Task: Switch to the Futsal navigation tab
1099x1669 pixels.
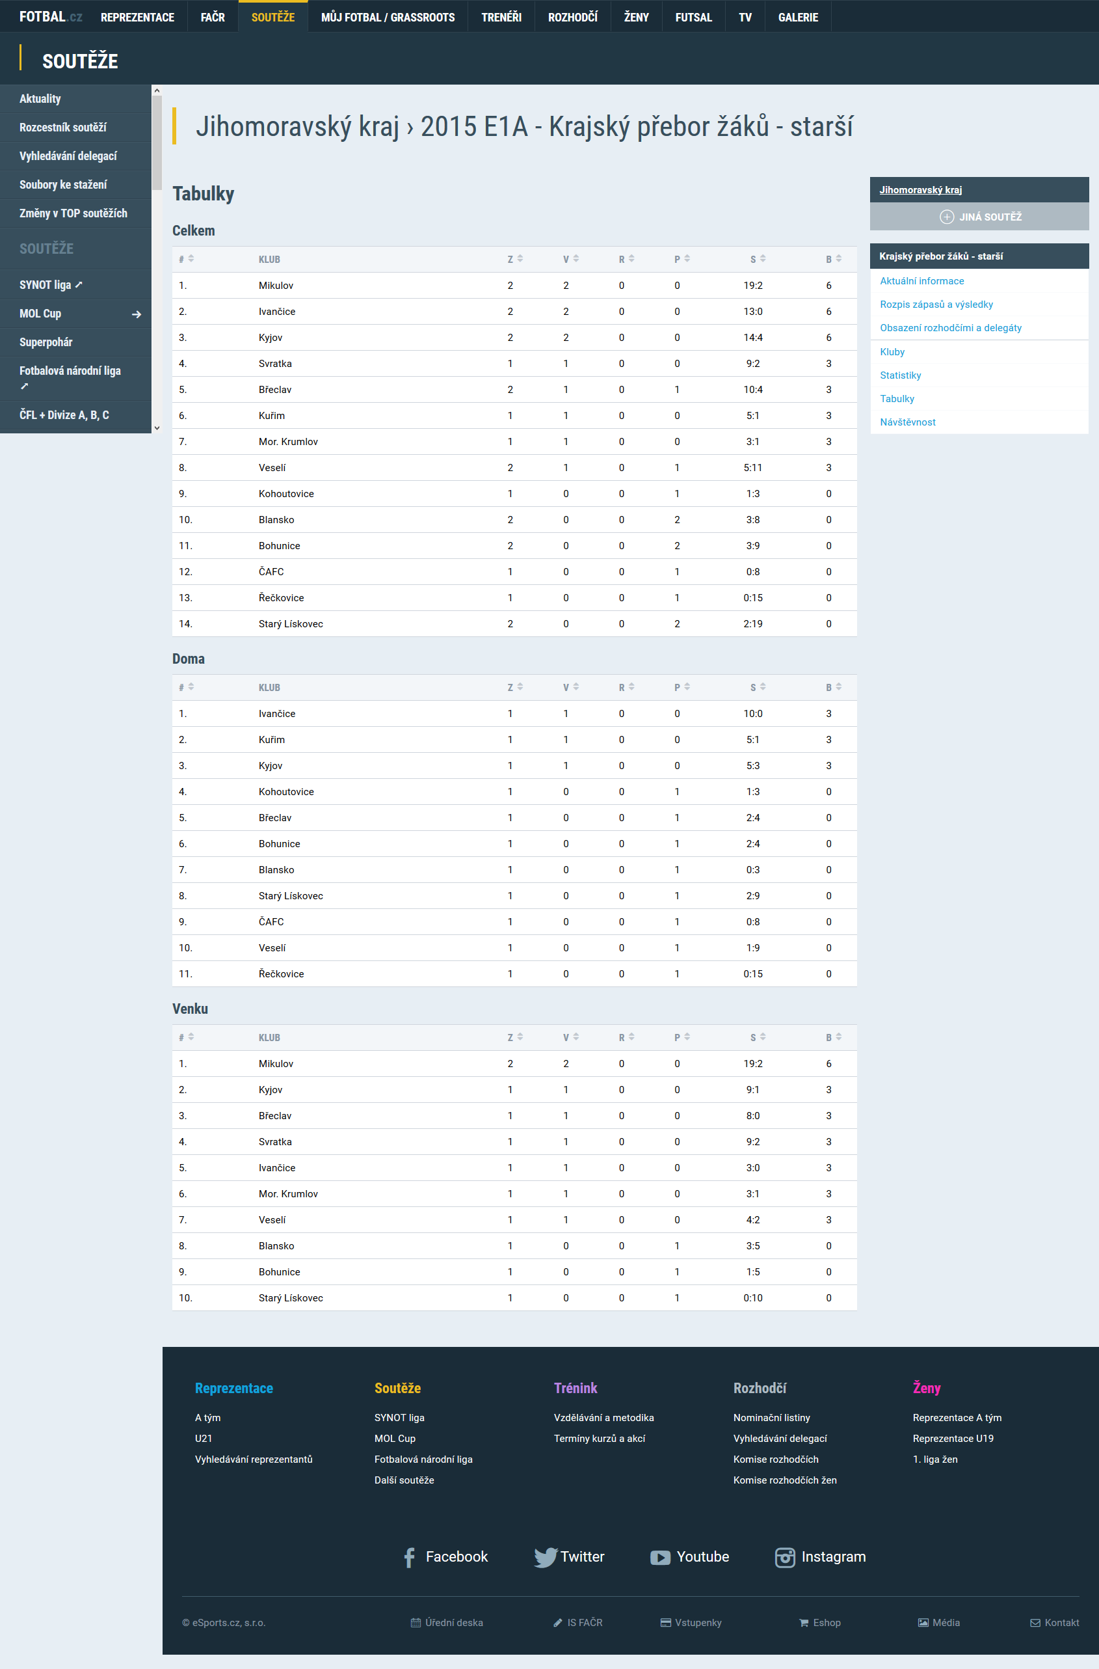Action: 693,17
